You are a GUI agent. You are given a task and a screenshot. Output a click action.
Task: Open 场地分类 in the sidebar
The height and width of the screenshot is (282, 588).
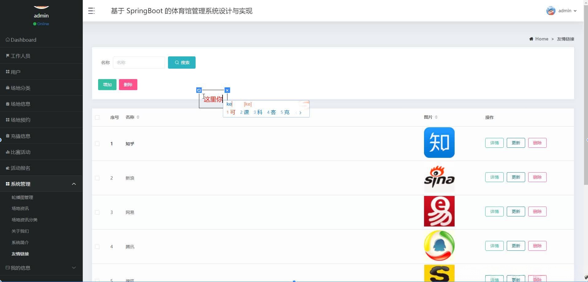(x=41, y=88)
